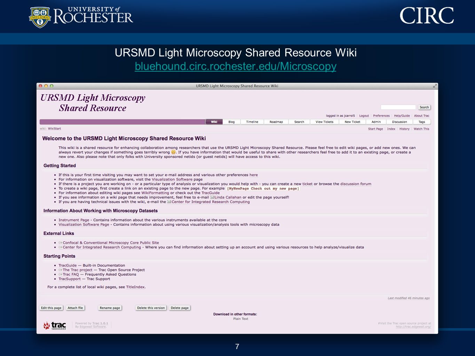This screenshot has width=475, height=356.
Task: Click the external link icon before Trac FAQ
Action: click(x=60, y=274)
